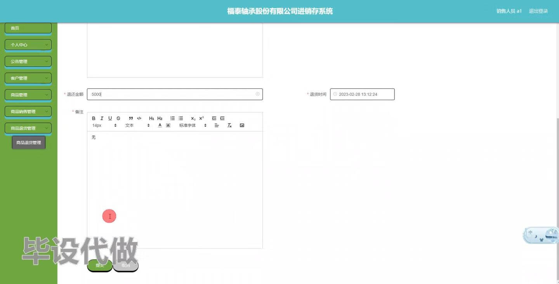Go to 首页 in the sidebar
This screenshot has width=559, height=284.
click(28, 28)
